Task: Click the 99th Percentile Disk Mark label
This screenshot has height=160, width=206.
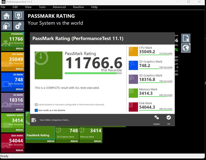Action: (x=166, y=109)
